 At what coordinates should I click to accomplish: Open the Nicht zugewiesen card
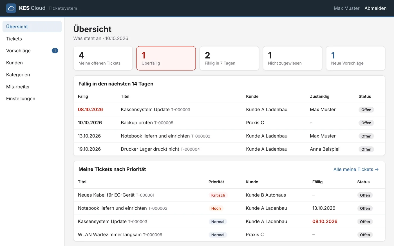[292, 58]
